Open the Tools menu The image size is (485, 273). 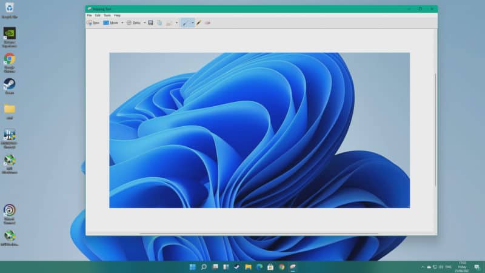point(107,15)
